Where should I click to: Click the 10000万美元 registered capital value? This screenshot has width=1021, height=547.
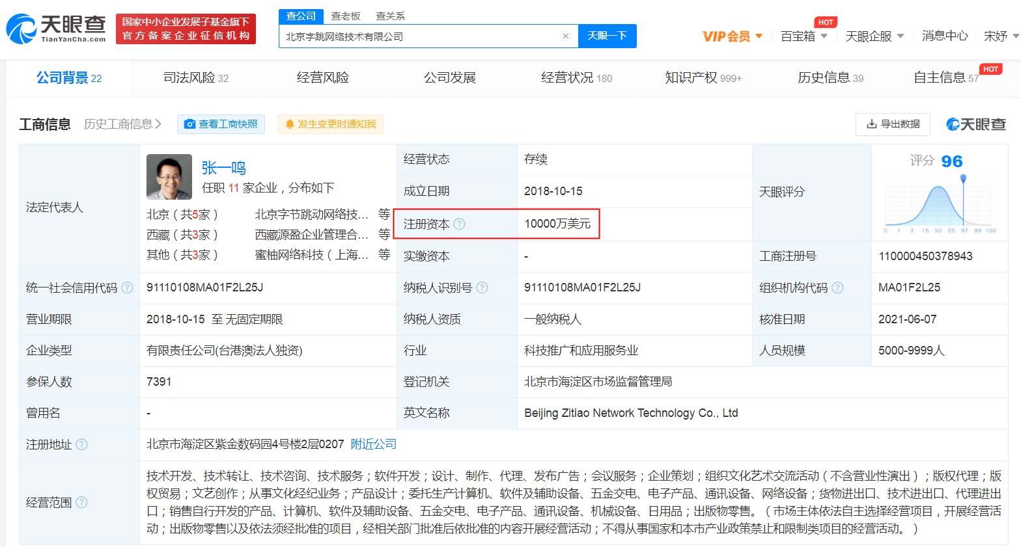coord(557,224)
